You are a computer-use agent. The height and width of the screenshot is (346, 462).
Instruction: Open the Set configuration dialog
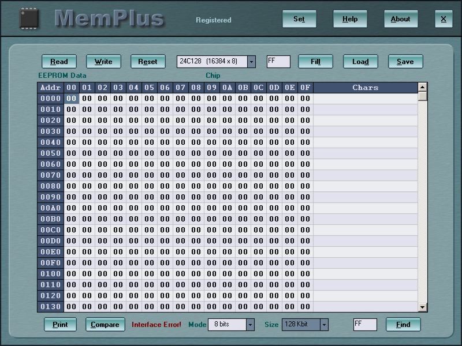pos(299,18)
